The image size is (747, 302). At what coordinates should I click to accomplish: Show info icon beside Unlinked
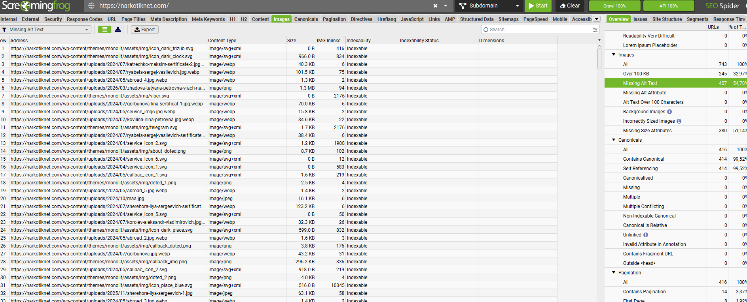coord(646,235)
